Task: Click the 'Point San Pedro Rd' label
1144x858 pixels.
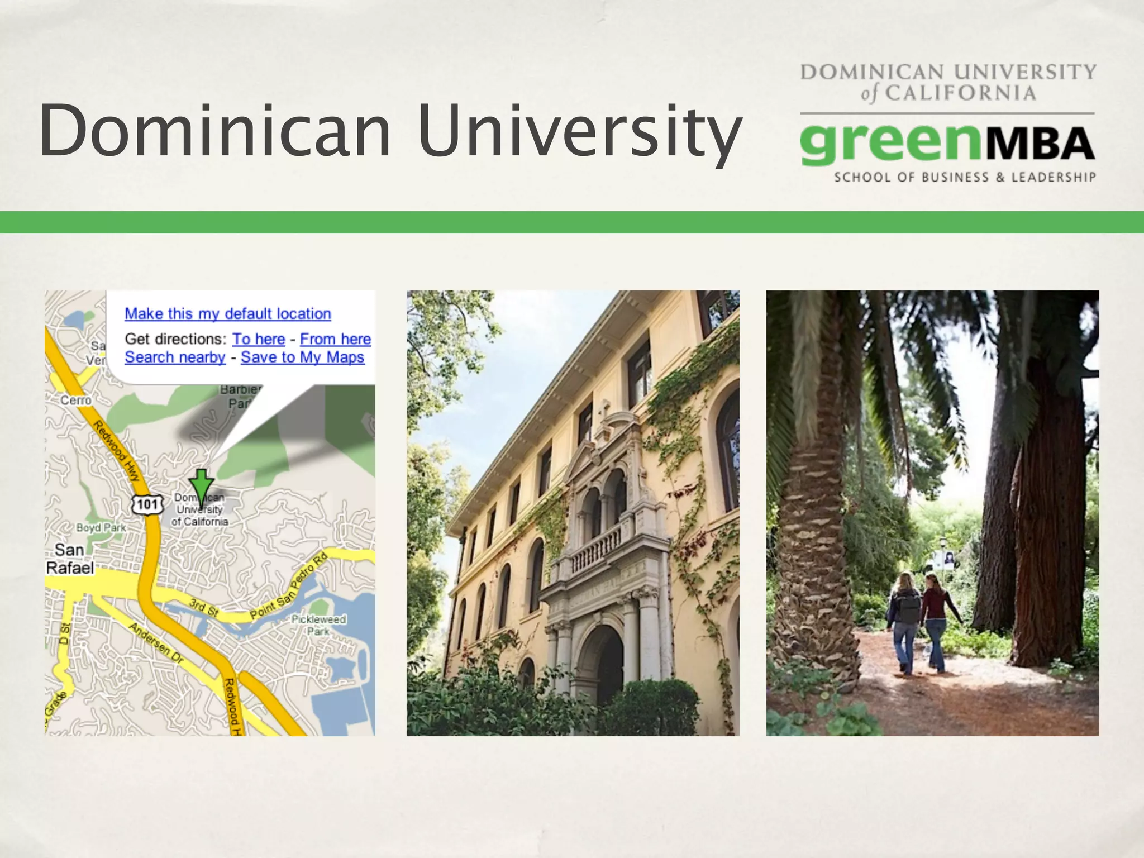Action: [x=288, y=587]
